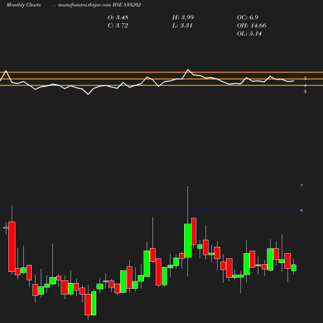This screenshot has width=323, height=323.
Task: Click the large red candle at chart start
Action: click(x=12, y=247)
